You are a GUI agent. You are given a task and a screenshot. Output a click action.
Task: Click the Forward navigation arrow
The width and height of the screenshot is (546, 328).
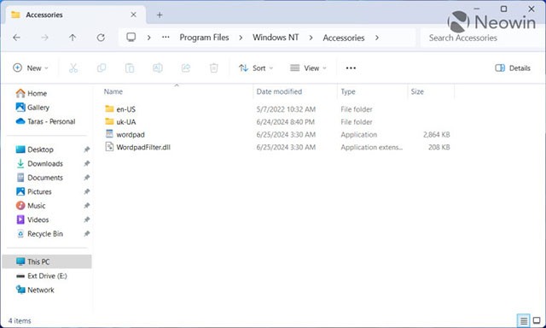44,38
